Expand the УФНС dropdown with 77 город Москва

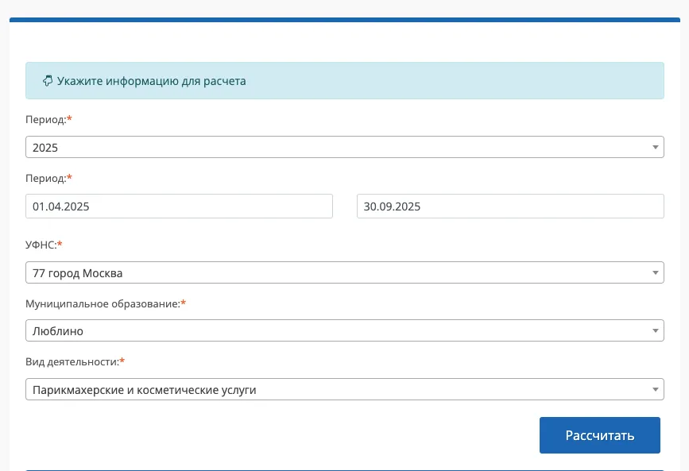pos(334,273)
